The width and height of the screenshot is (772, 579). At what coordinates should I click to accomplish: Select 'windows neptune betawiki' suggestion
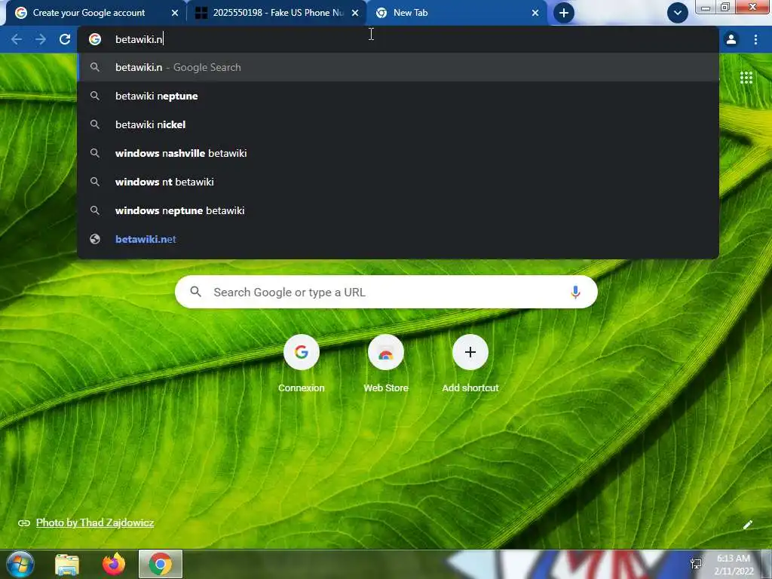(398, 210)
